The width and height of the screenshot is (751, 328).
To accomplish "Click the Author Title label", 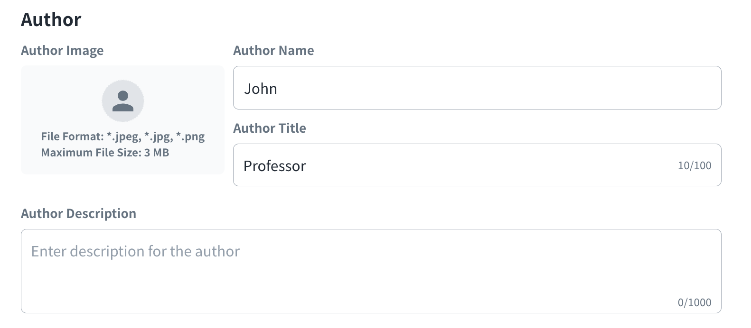I will tap(270, 128).
